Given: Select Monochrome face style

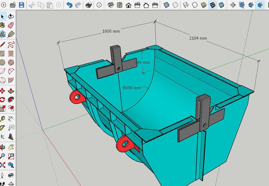Looking at the screenshot, I should click(x=221, y=5).
